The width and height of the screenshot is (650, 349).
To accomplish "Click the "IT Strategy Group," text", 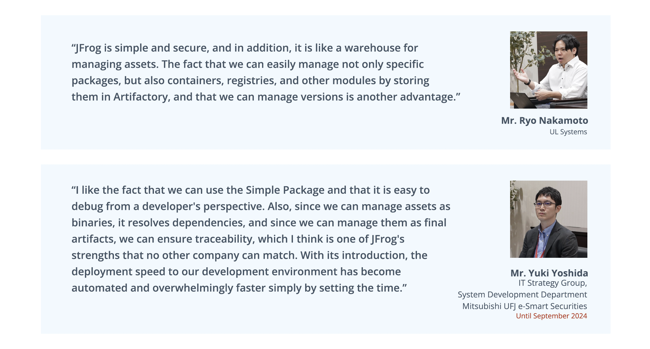I will [x=553, y=283].
